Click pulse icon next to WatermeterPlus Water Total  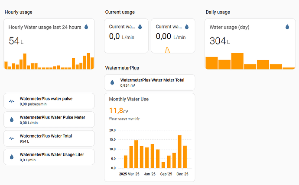coord(12,138)
